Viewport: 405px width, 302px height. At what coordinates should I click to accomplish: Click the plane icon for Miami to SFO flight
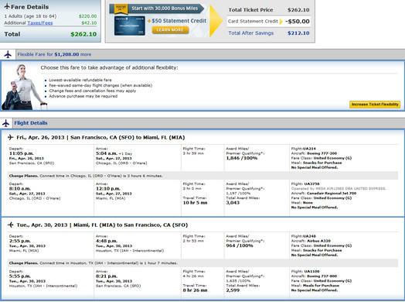(11, 225)
